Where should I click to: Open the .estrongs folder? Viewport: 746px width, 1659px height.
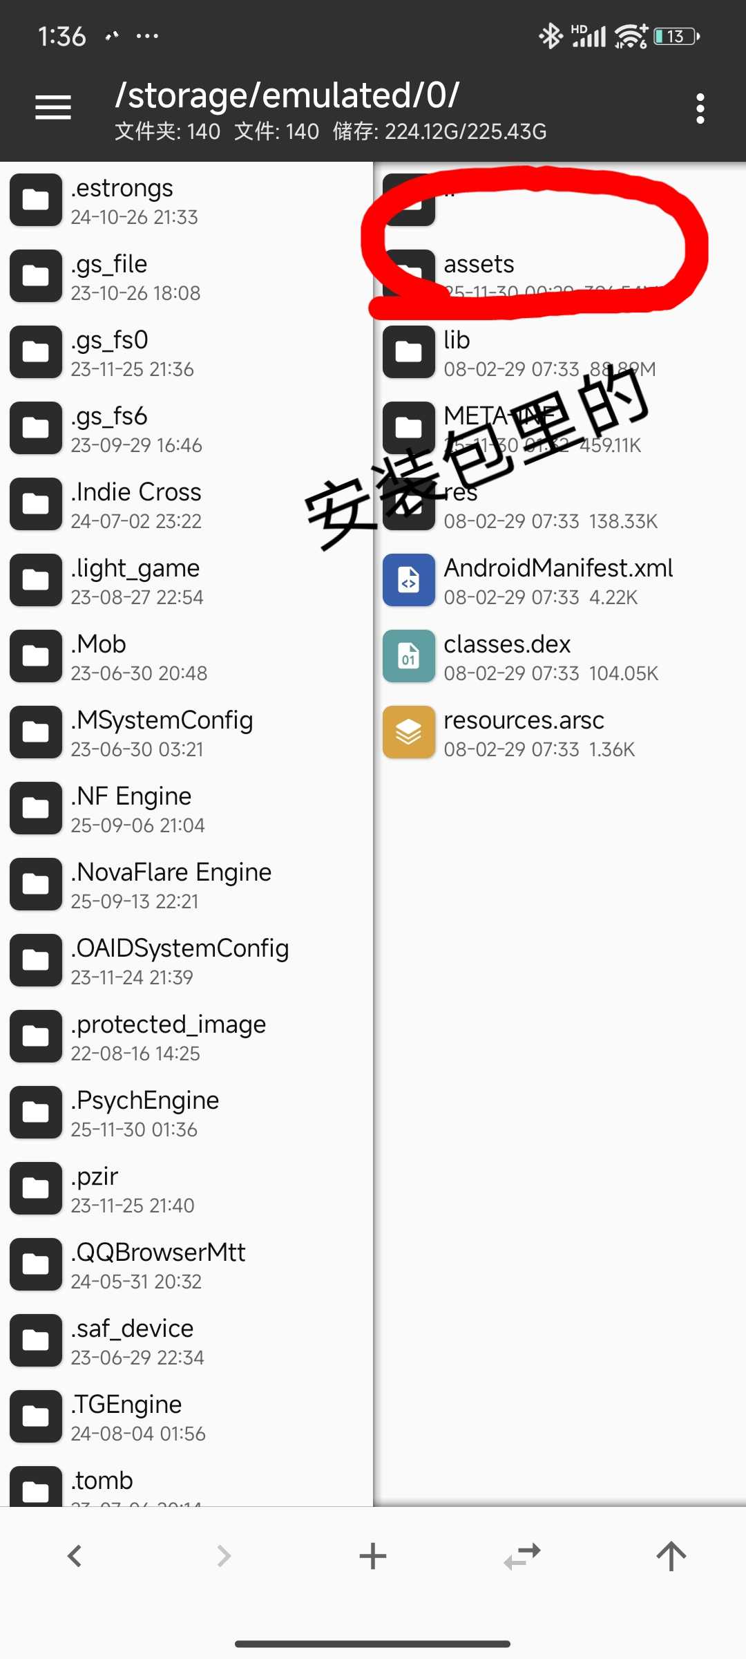(x=122, y=200)
